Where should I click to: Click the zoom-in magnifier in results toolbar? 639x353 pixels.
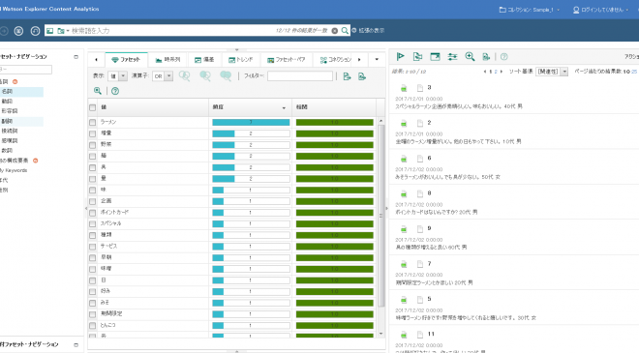tap(470, 57)
